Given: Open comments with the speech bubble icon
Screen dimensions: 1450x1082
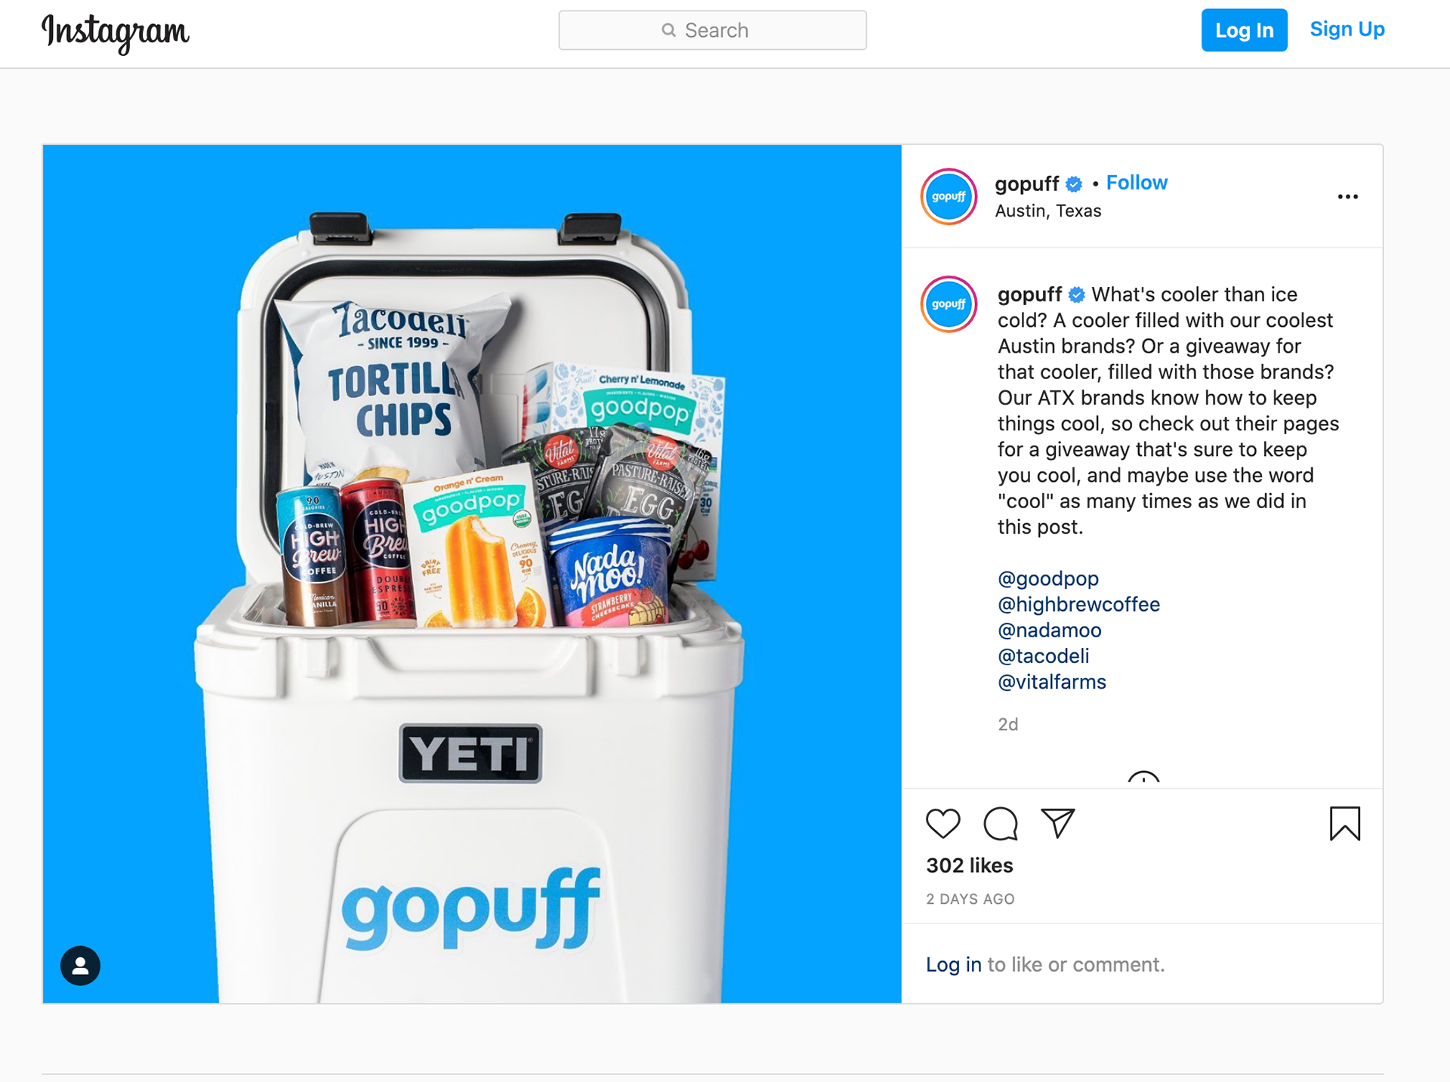Looking at the screenshot, I should coord(1000,823).
